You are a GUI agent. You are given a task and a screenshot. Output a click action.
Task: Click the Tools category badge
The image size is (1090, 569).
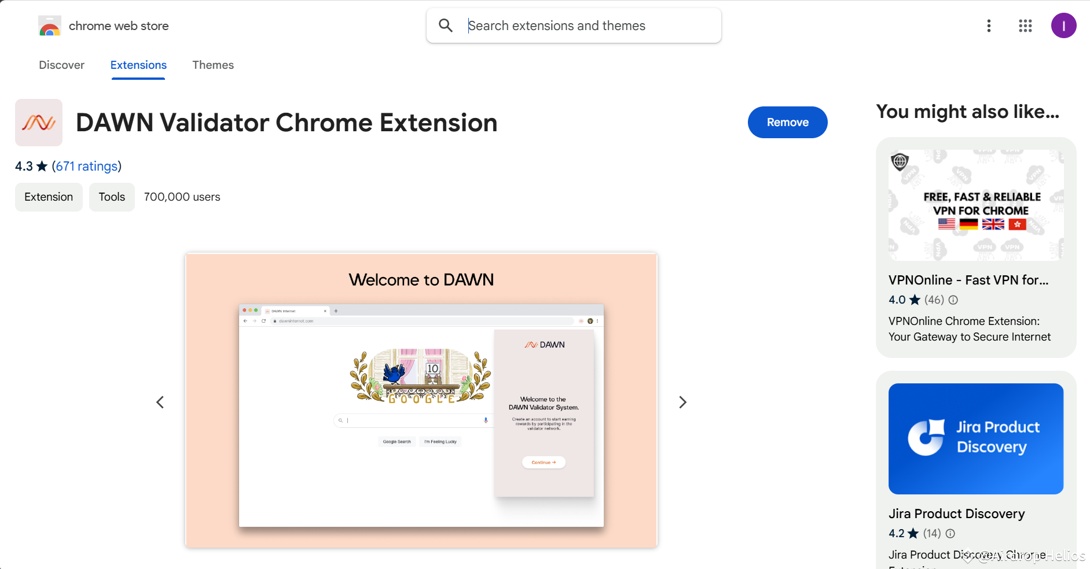click(x=111, y=197)
